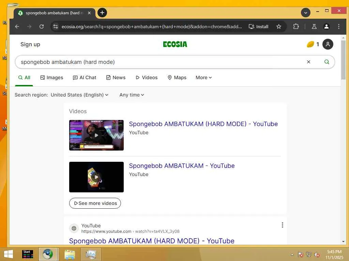Image resolution: width=349 pixels, height=261 pixels.
Task: Switch to the Maps tab
Action: point(177,77)
